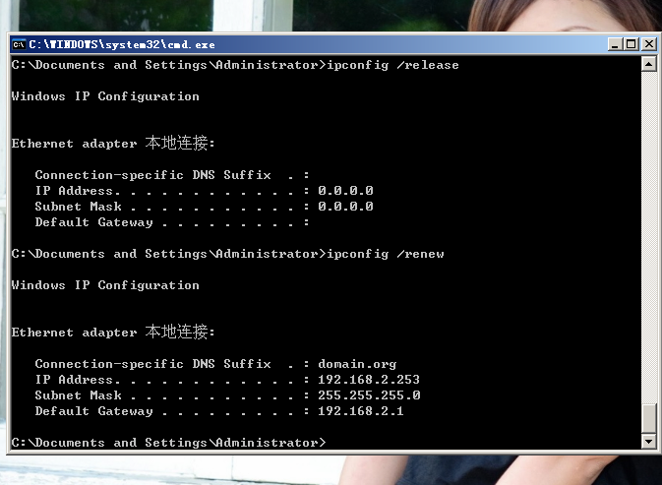Click the 'ipconfig /renew' command line
Screen dimensions: 662x485
click(x=227, y=254)
